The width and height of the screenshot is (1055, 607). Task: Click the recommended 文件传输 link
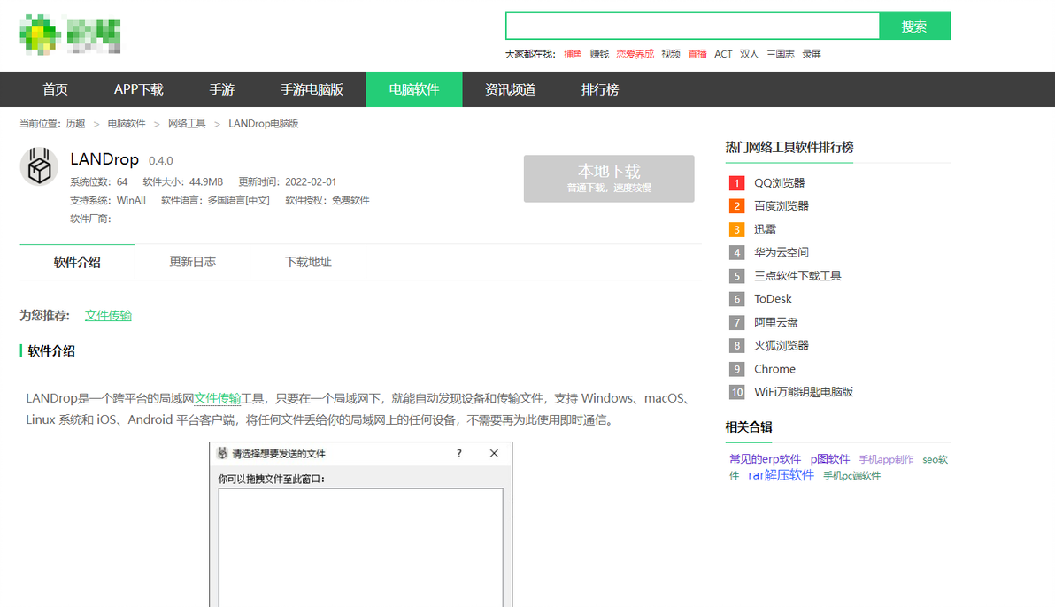[108, 316]
